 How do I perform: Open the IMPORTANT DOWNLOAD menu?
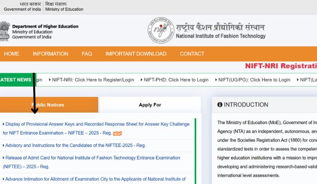tap(135, 54)
